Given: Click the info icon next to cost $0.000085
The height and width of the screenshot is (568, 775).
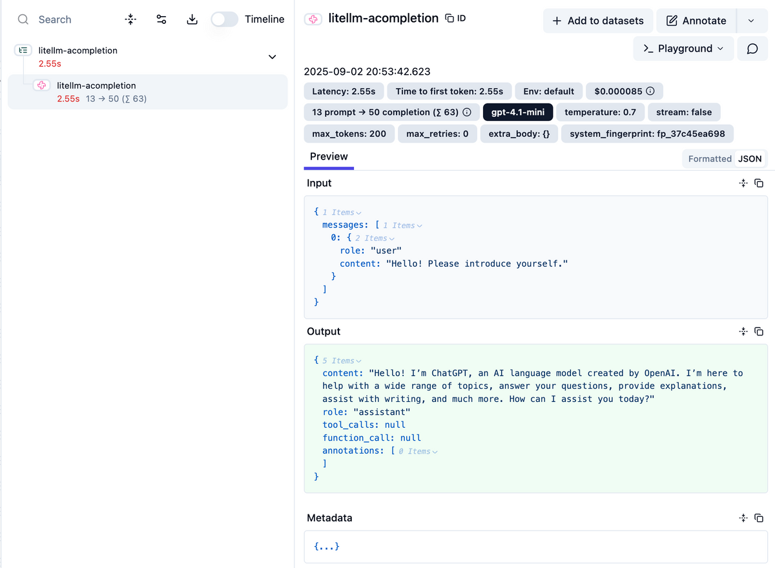Looking at the screenshot, I should (x=650, y=91).
